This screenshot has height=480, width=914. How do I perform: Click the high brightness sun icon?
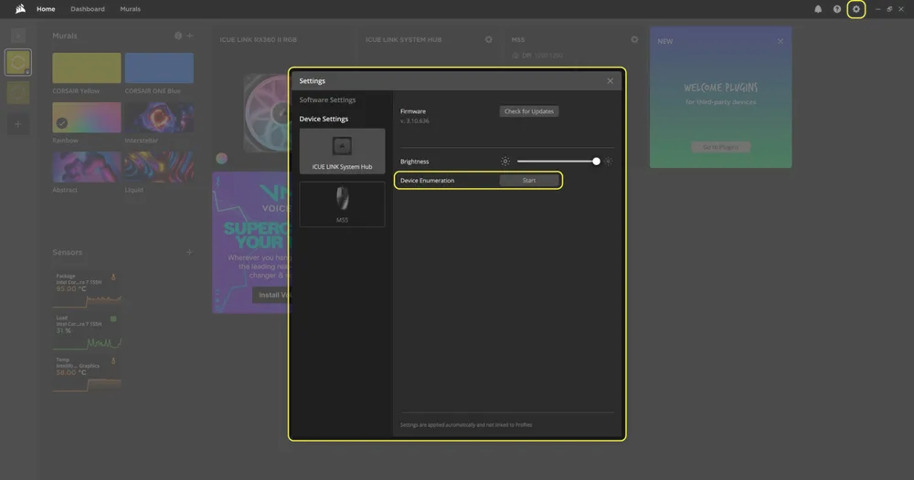(608, 162)
